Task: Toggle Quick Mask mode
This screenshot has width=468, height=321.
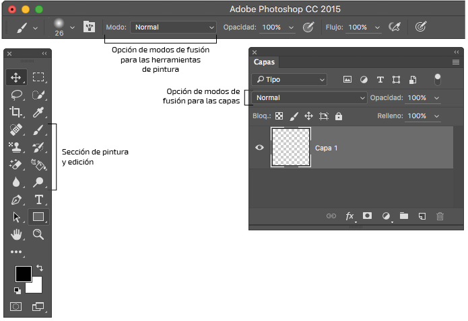Action: 15,306
